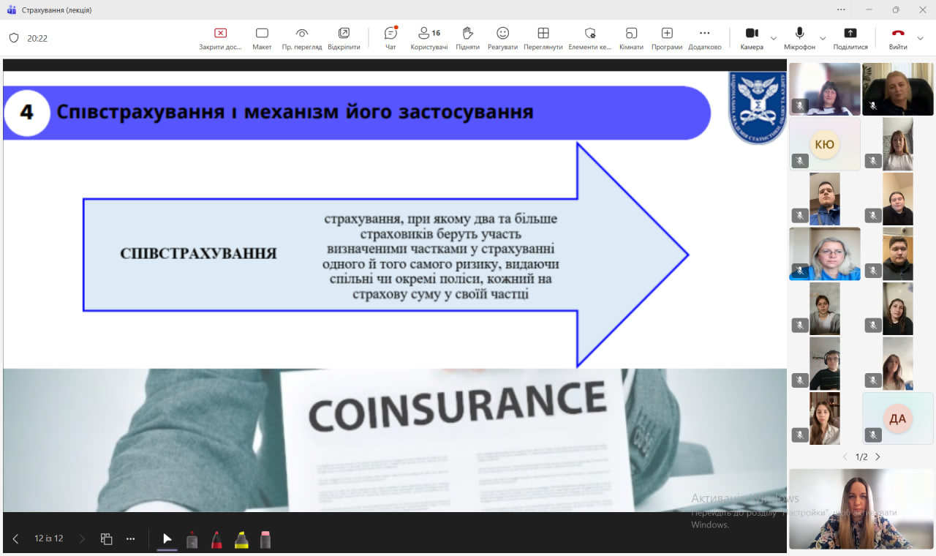936x556 pixels.
Task: Toggle the Відкріпити pop-out button
Action: [344, 38]
